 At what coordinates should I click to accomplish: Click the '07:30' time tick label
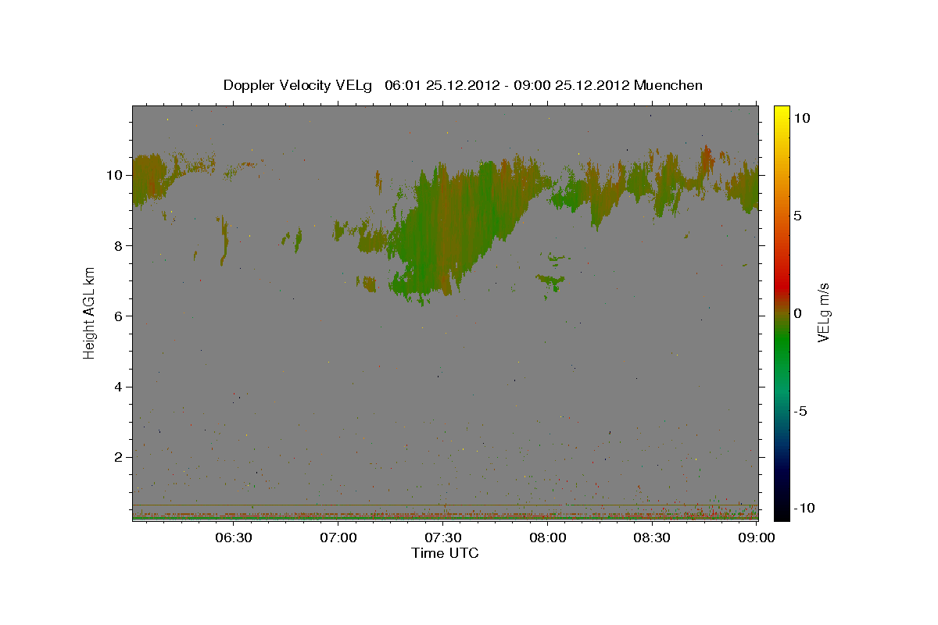click(443, 537)
